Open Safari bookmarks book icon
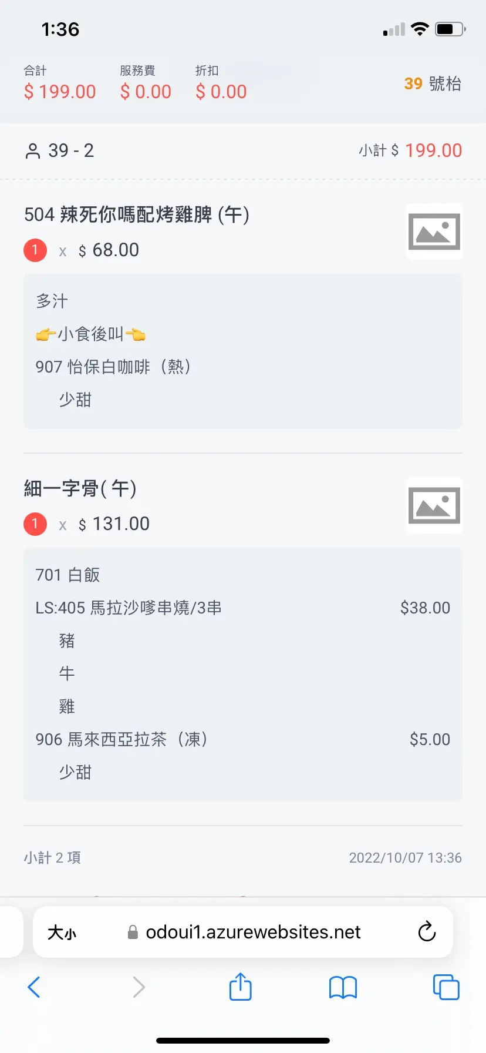 343,987
